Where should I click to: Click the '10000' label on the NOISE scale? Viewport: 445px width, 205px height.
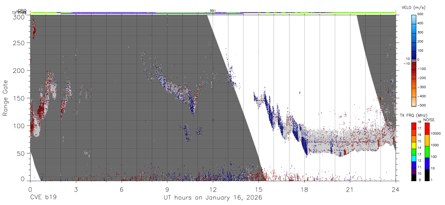click(x=436, y=133)
